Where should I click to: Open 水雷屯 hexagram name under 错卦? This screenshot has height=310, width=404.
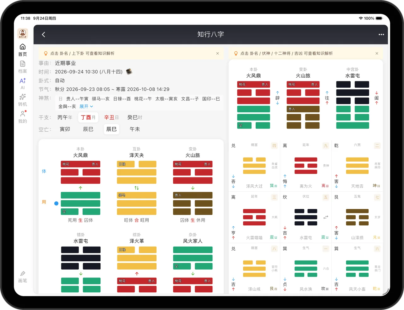[x=80, y=241]
